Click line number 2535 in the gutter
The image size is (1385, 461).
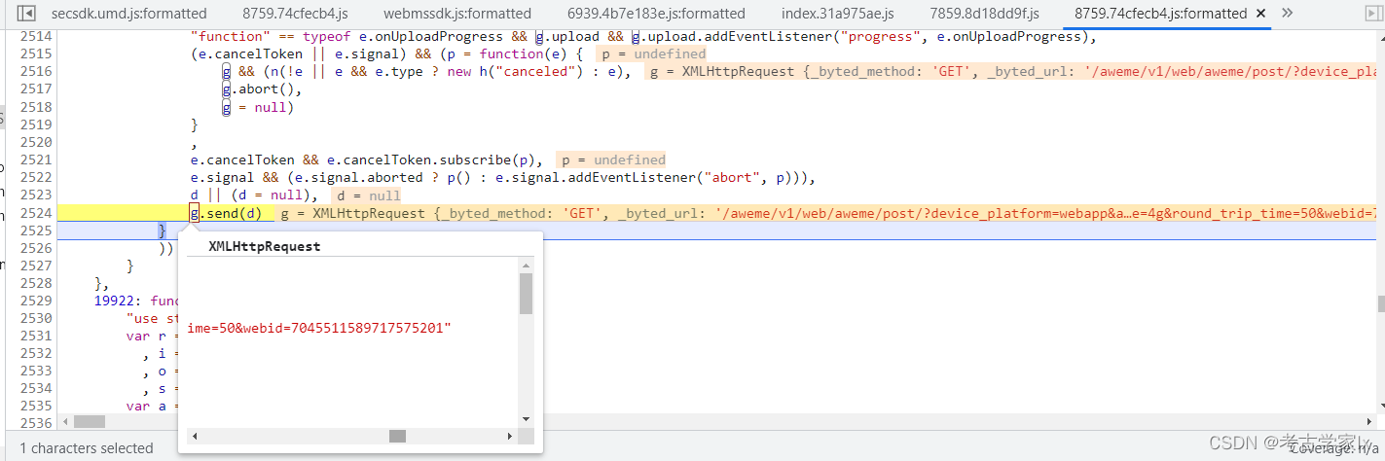pyautogui.click(x=36, y=406)
